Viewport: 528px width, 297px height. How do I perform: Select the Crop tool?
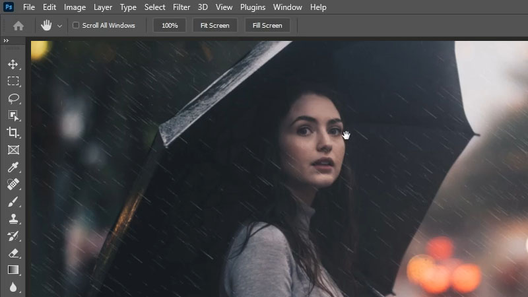13,133
